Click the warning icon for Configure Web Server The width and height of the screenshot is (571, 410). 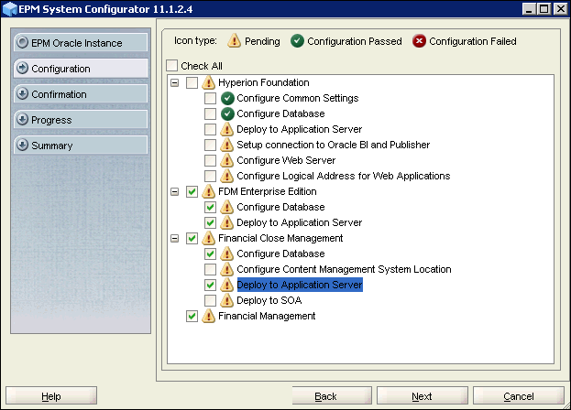point(227,160)
